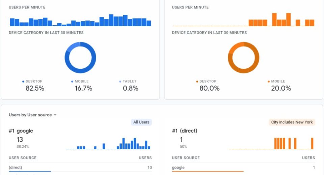This screenshot has height=175, width=324.
Task: Click the All Users comparison badge
Action: [x=141, y=122]
